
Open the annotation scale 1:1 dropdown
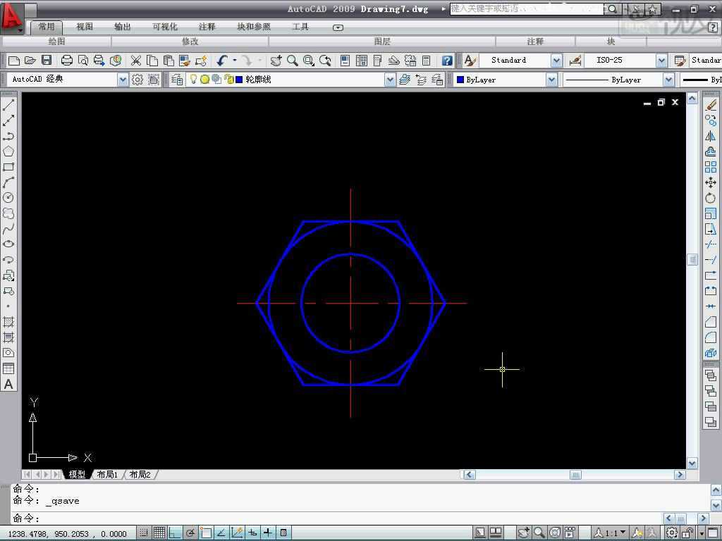click(623, 533)
